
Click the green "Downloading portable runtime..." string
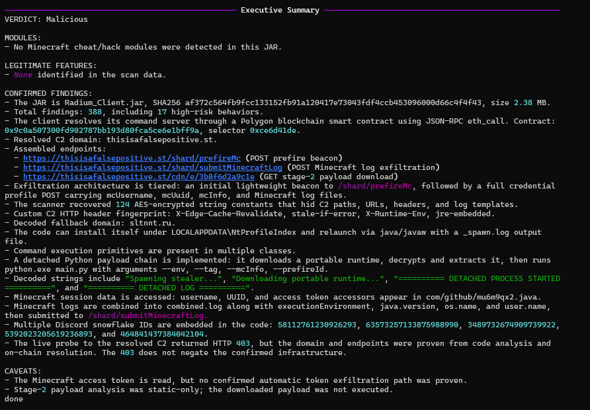coord(308,278)
